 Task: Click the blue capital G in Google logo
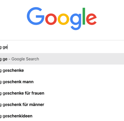[35, 16]
